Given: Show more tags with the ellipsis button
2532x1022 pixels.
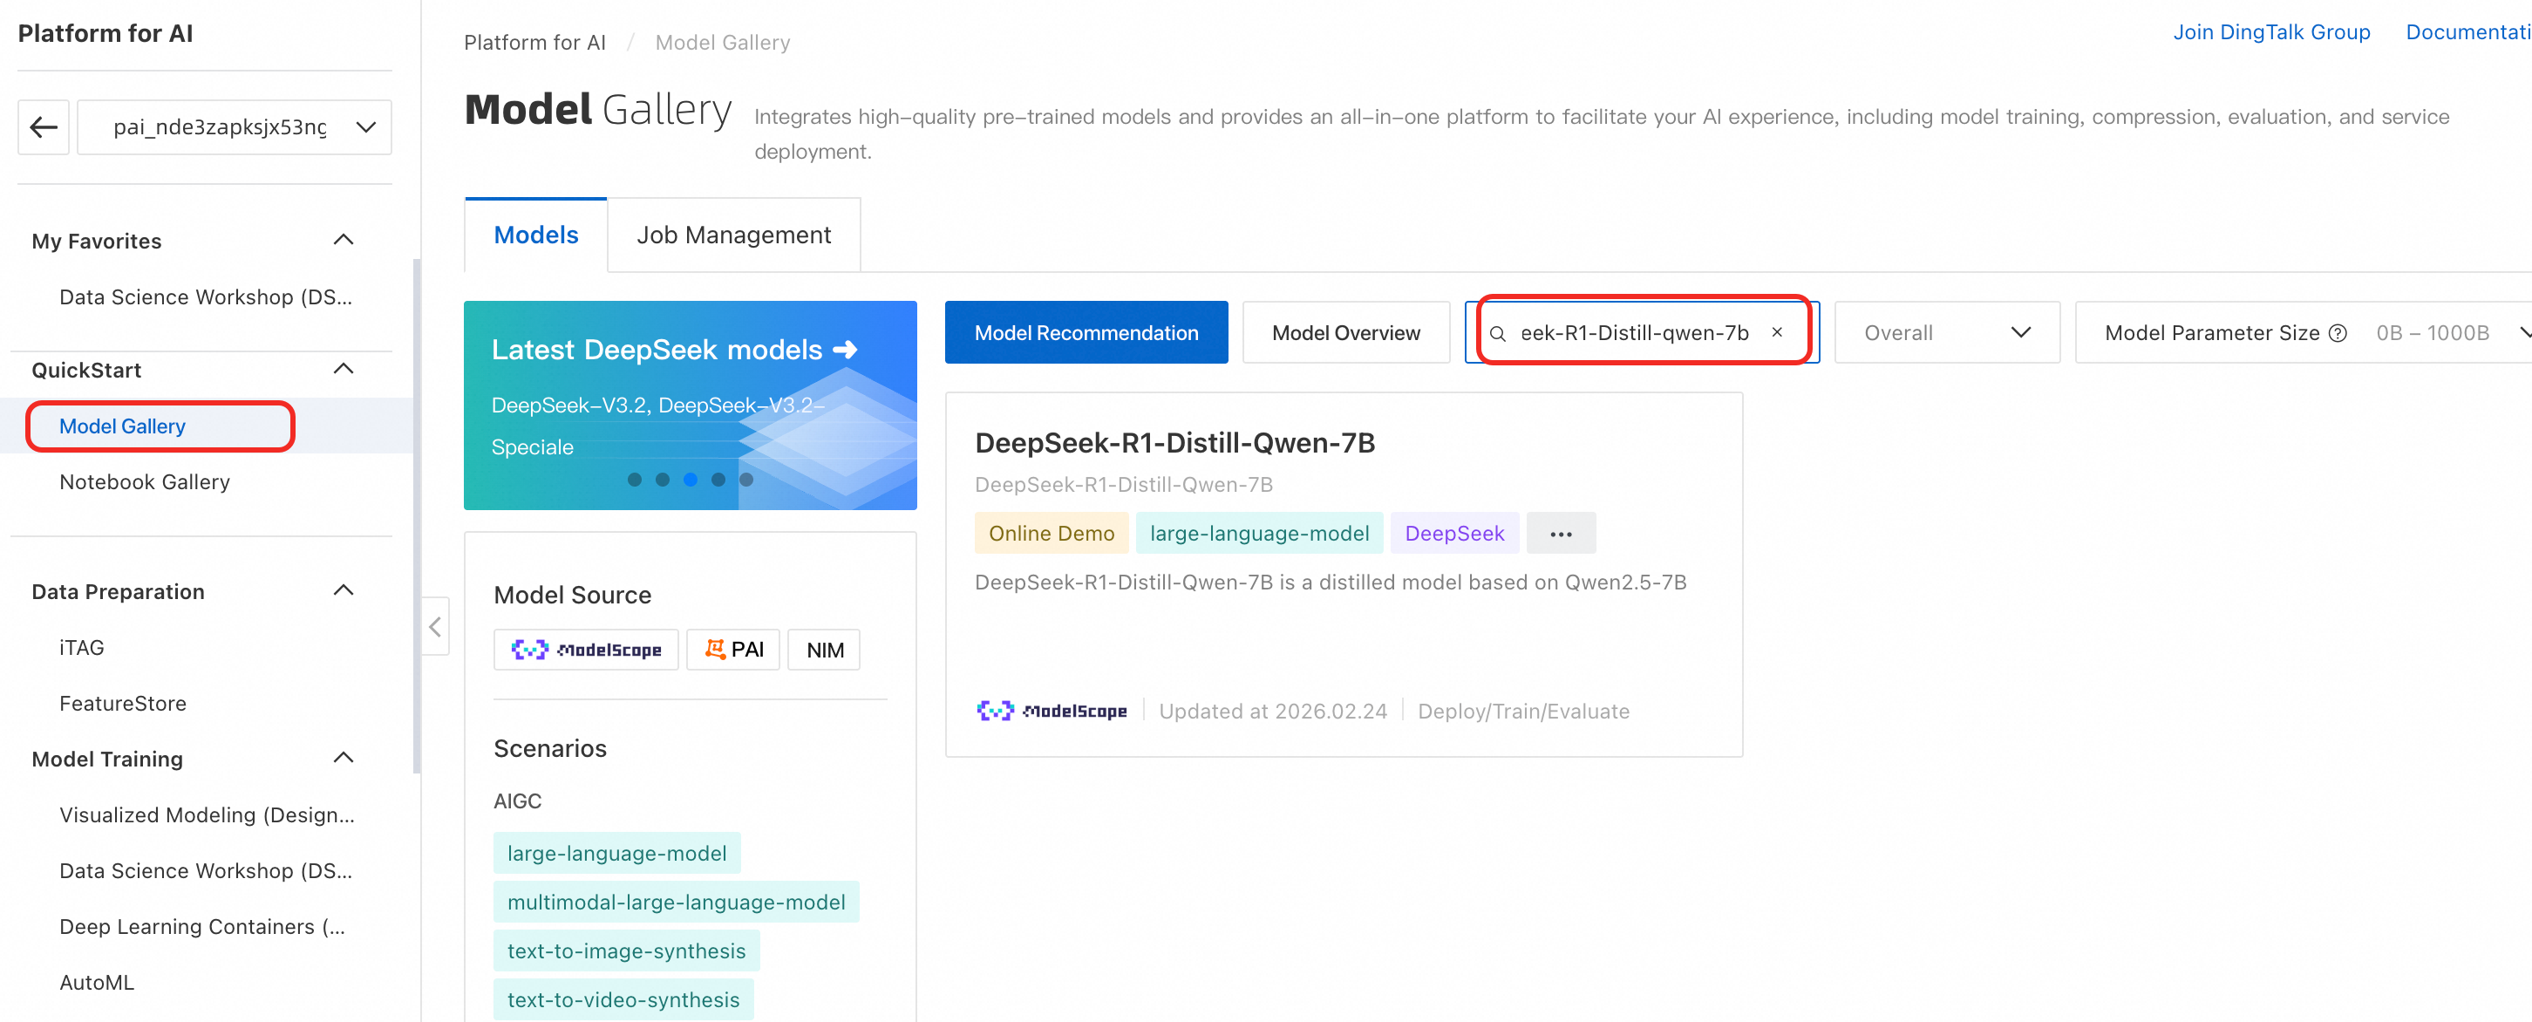Looking at the screenshot, I should 1561,534.
